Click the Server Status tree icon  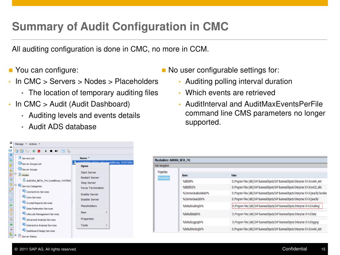coord(20,236)
